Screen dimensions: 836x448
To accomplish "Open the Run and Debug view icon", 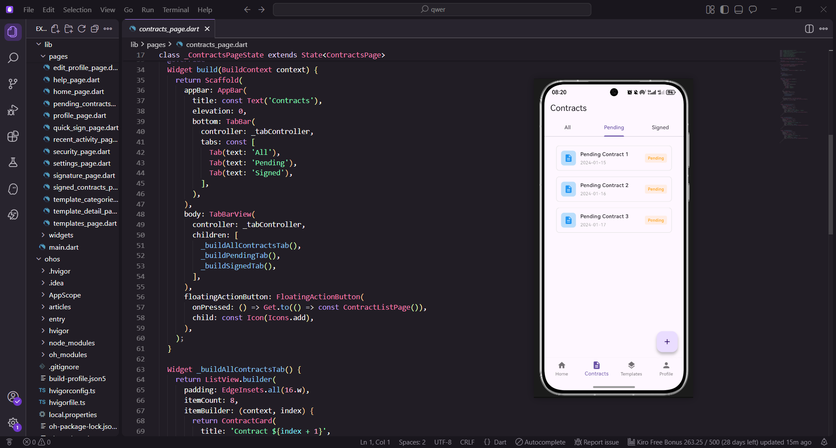I will [13, 110].
